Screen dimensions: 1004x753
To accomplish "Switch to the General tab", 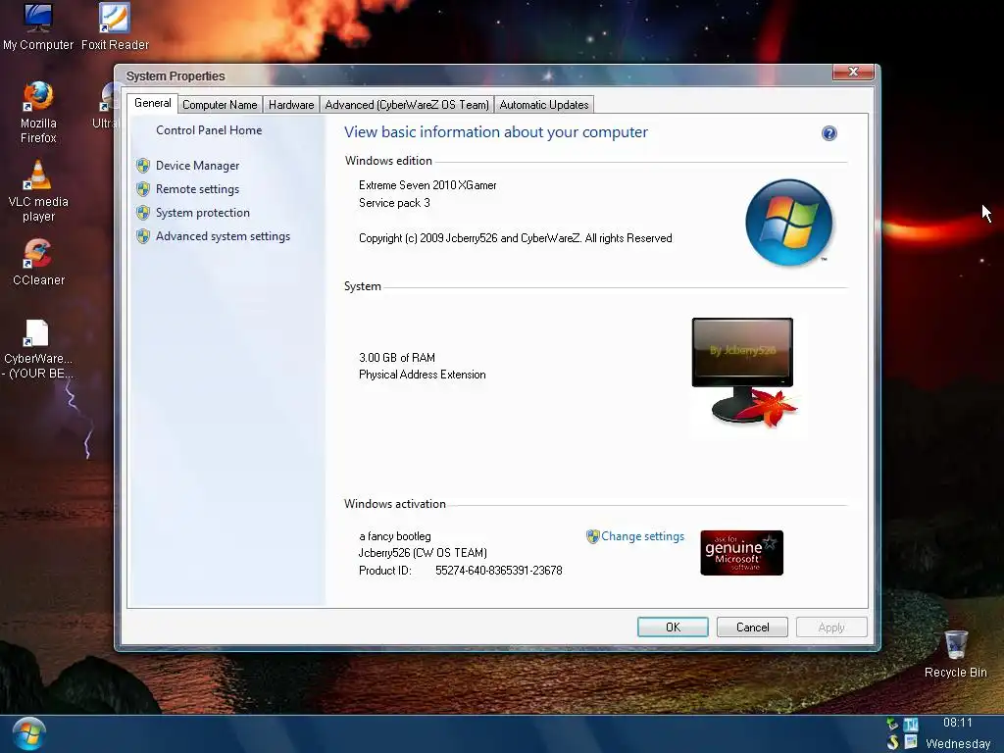I will tap(152, 103).
